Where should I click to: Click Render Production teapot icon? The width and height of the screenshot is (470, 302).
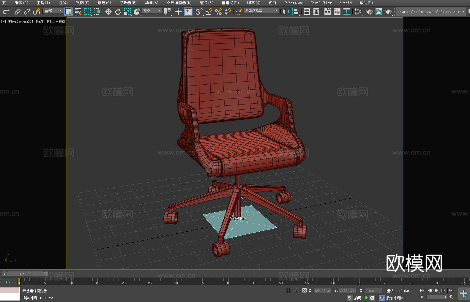pyautogui.click(x=388, y=12)
